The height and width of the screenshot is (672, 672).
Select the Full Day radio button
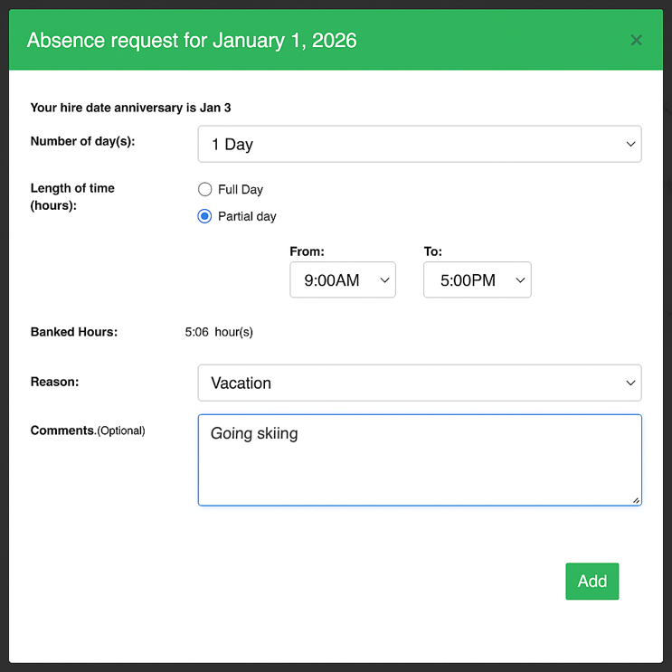point(204,190)
